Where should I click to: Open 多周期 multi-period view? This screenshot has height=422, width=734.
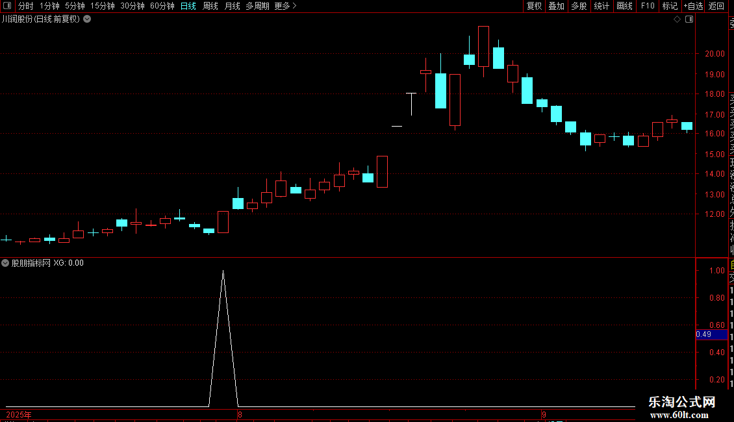pyautogui.click(x=257, y=6)
